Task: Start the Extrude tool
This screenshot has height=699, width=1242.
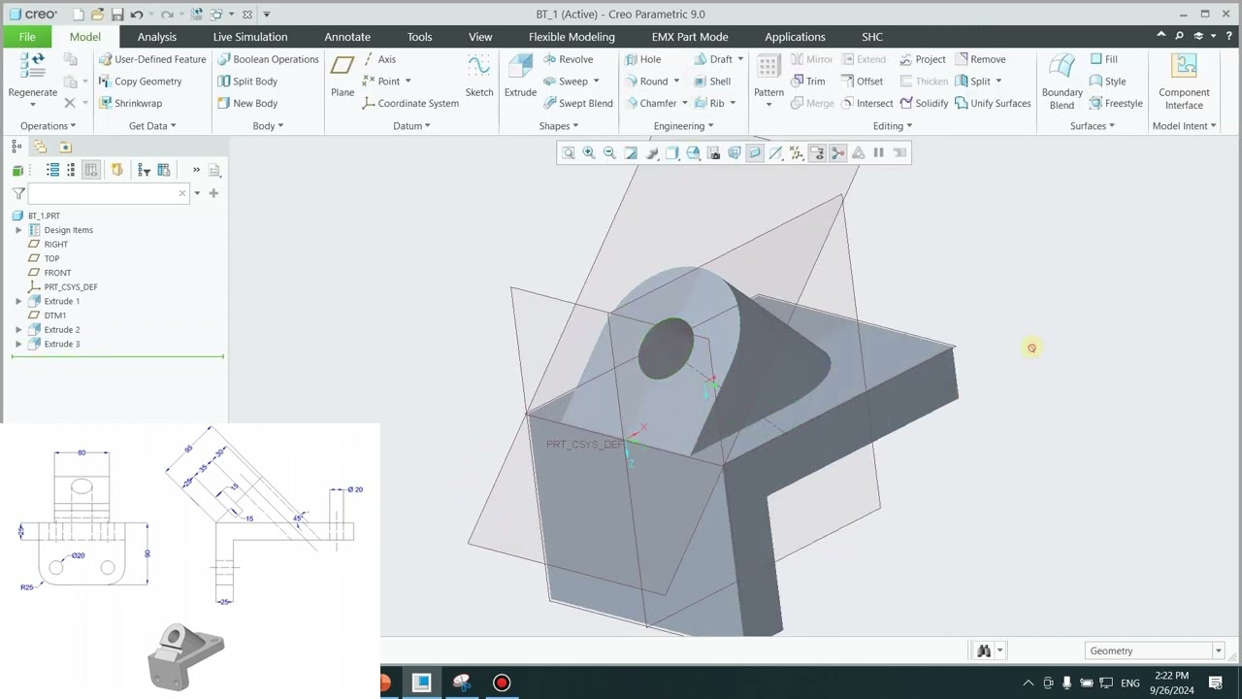Action: tap(520, 76)
